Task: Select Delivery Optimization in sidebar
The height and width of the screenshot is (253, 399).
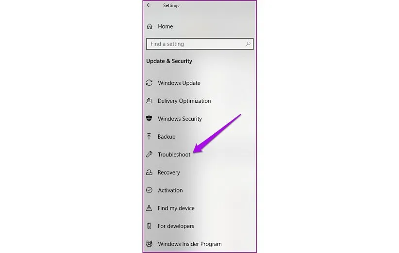Action: tap(184, 101)
